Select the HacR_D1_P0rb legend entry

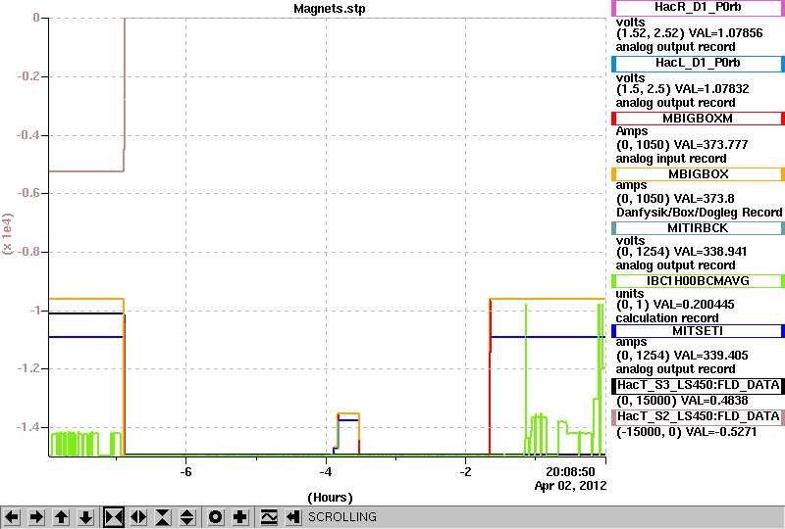point(698,8)
